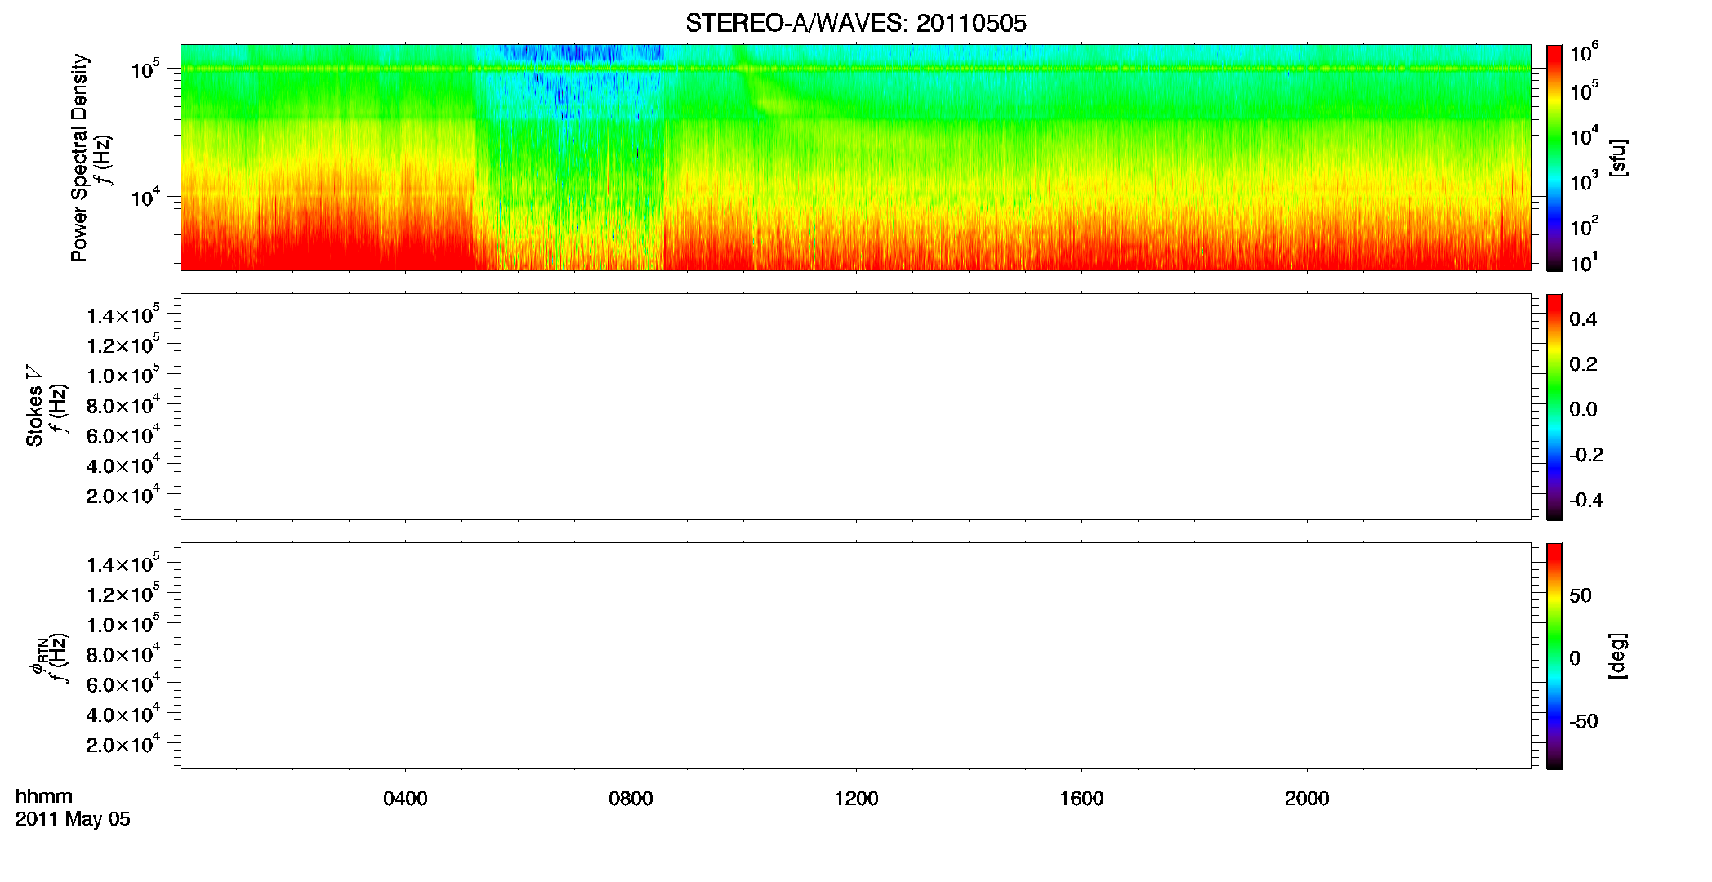Click the STEREO-A/WAVES: 20110505 plot title

[x=855, y=23]
